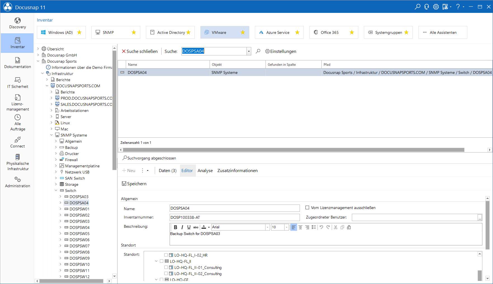Viewport: 493px width, 284px height.
Task: Check LO-HQ-FL_II-01_Consulting location
Action: coord(166,267)
